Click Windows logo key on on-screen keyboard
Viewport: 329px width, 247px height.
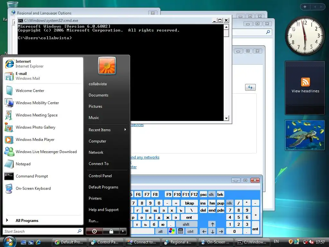click(x=172, y=231)
